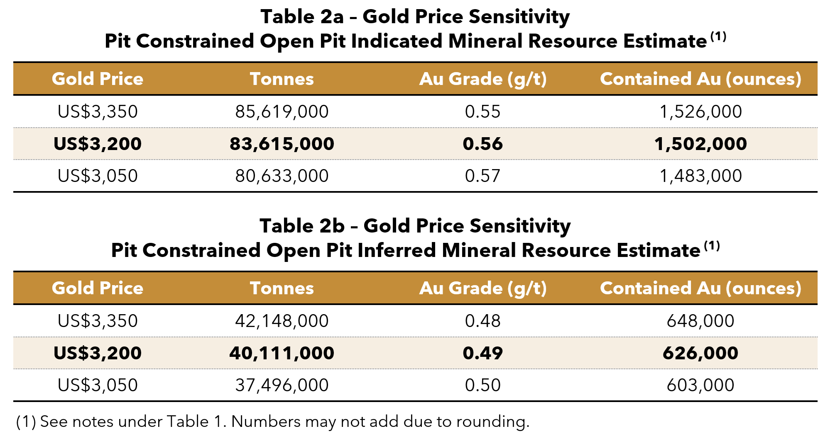Select the 42,148,000 tonnes cell
Screen dimensions: 830x436
click(282, 321)
